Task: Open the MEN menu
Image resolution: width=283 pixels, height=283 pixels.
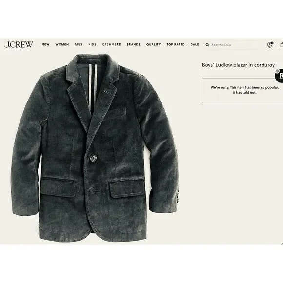Action: pyautogui.click(x=79, y=44)
